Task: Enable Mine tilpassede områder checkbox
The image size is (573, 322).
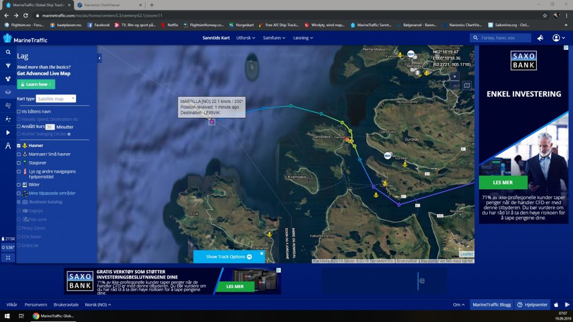Action: pyautogui.click(x=19, y=193)
